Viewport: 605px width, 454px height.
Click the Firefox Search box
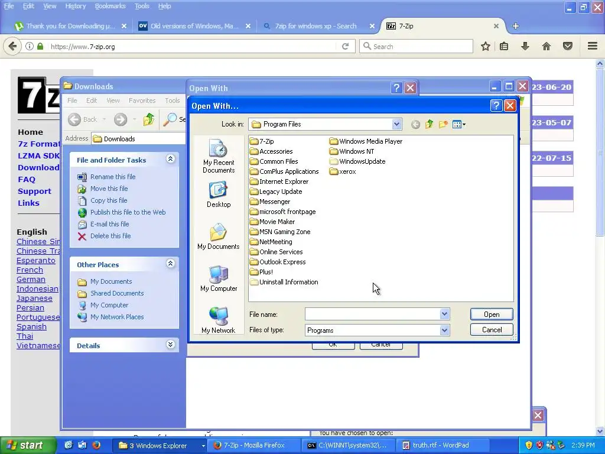pos(416,46)
